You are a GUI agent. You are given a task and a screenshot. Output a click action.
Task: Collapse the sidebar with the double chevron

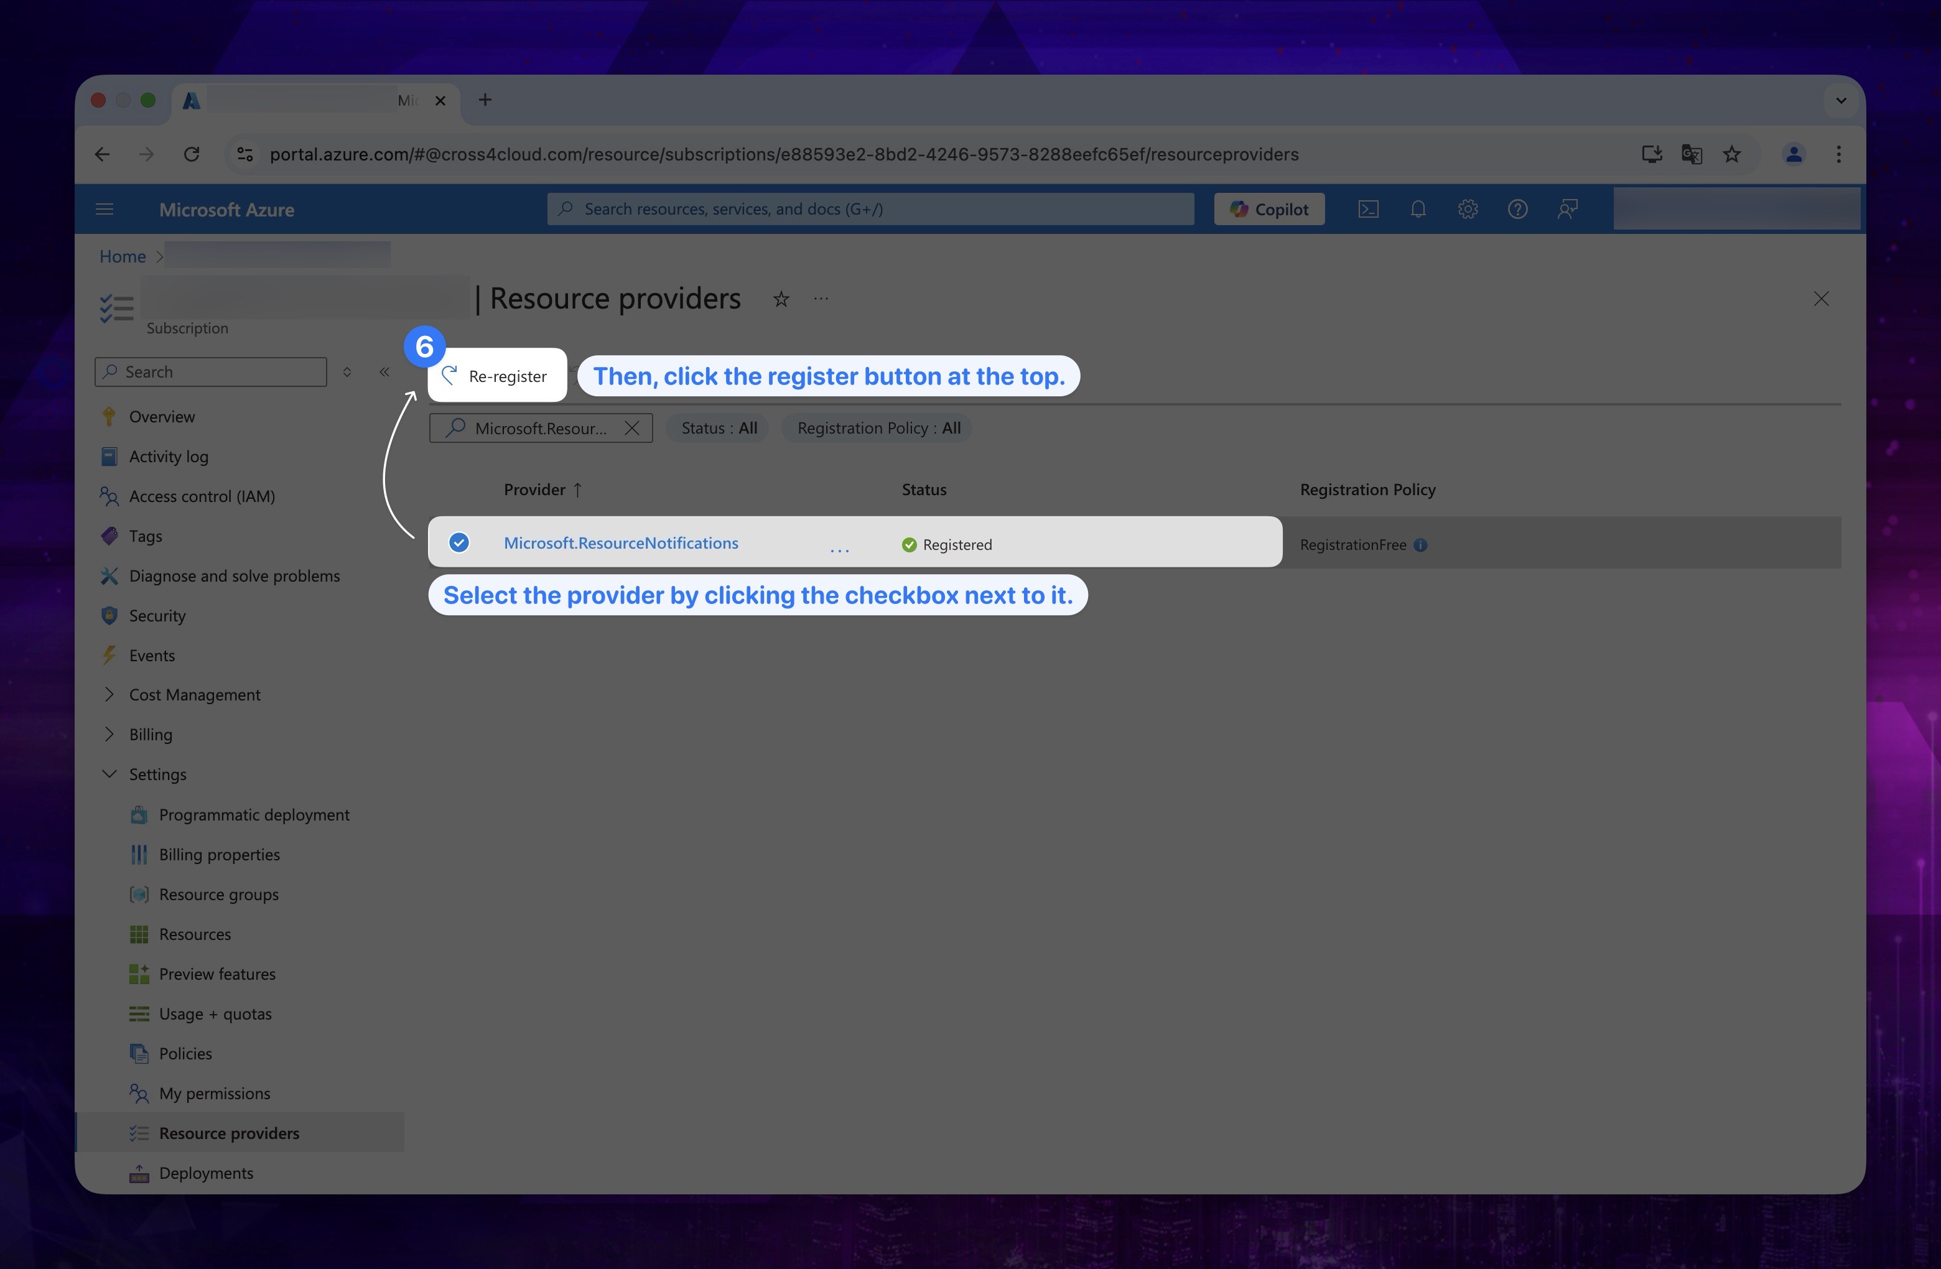click(384, 372)
